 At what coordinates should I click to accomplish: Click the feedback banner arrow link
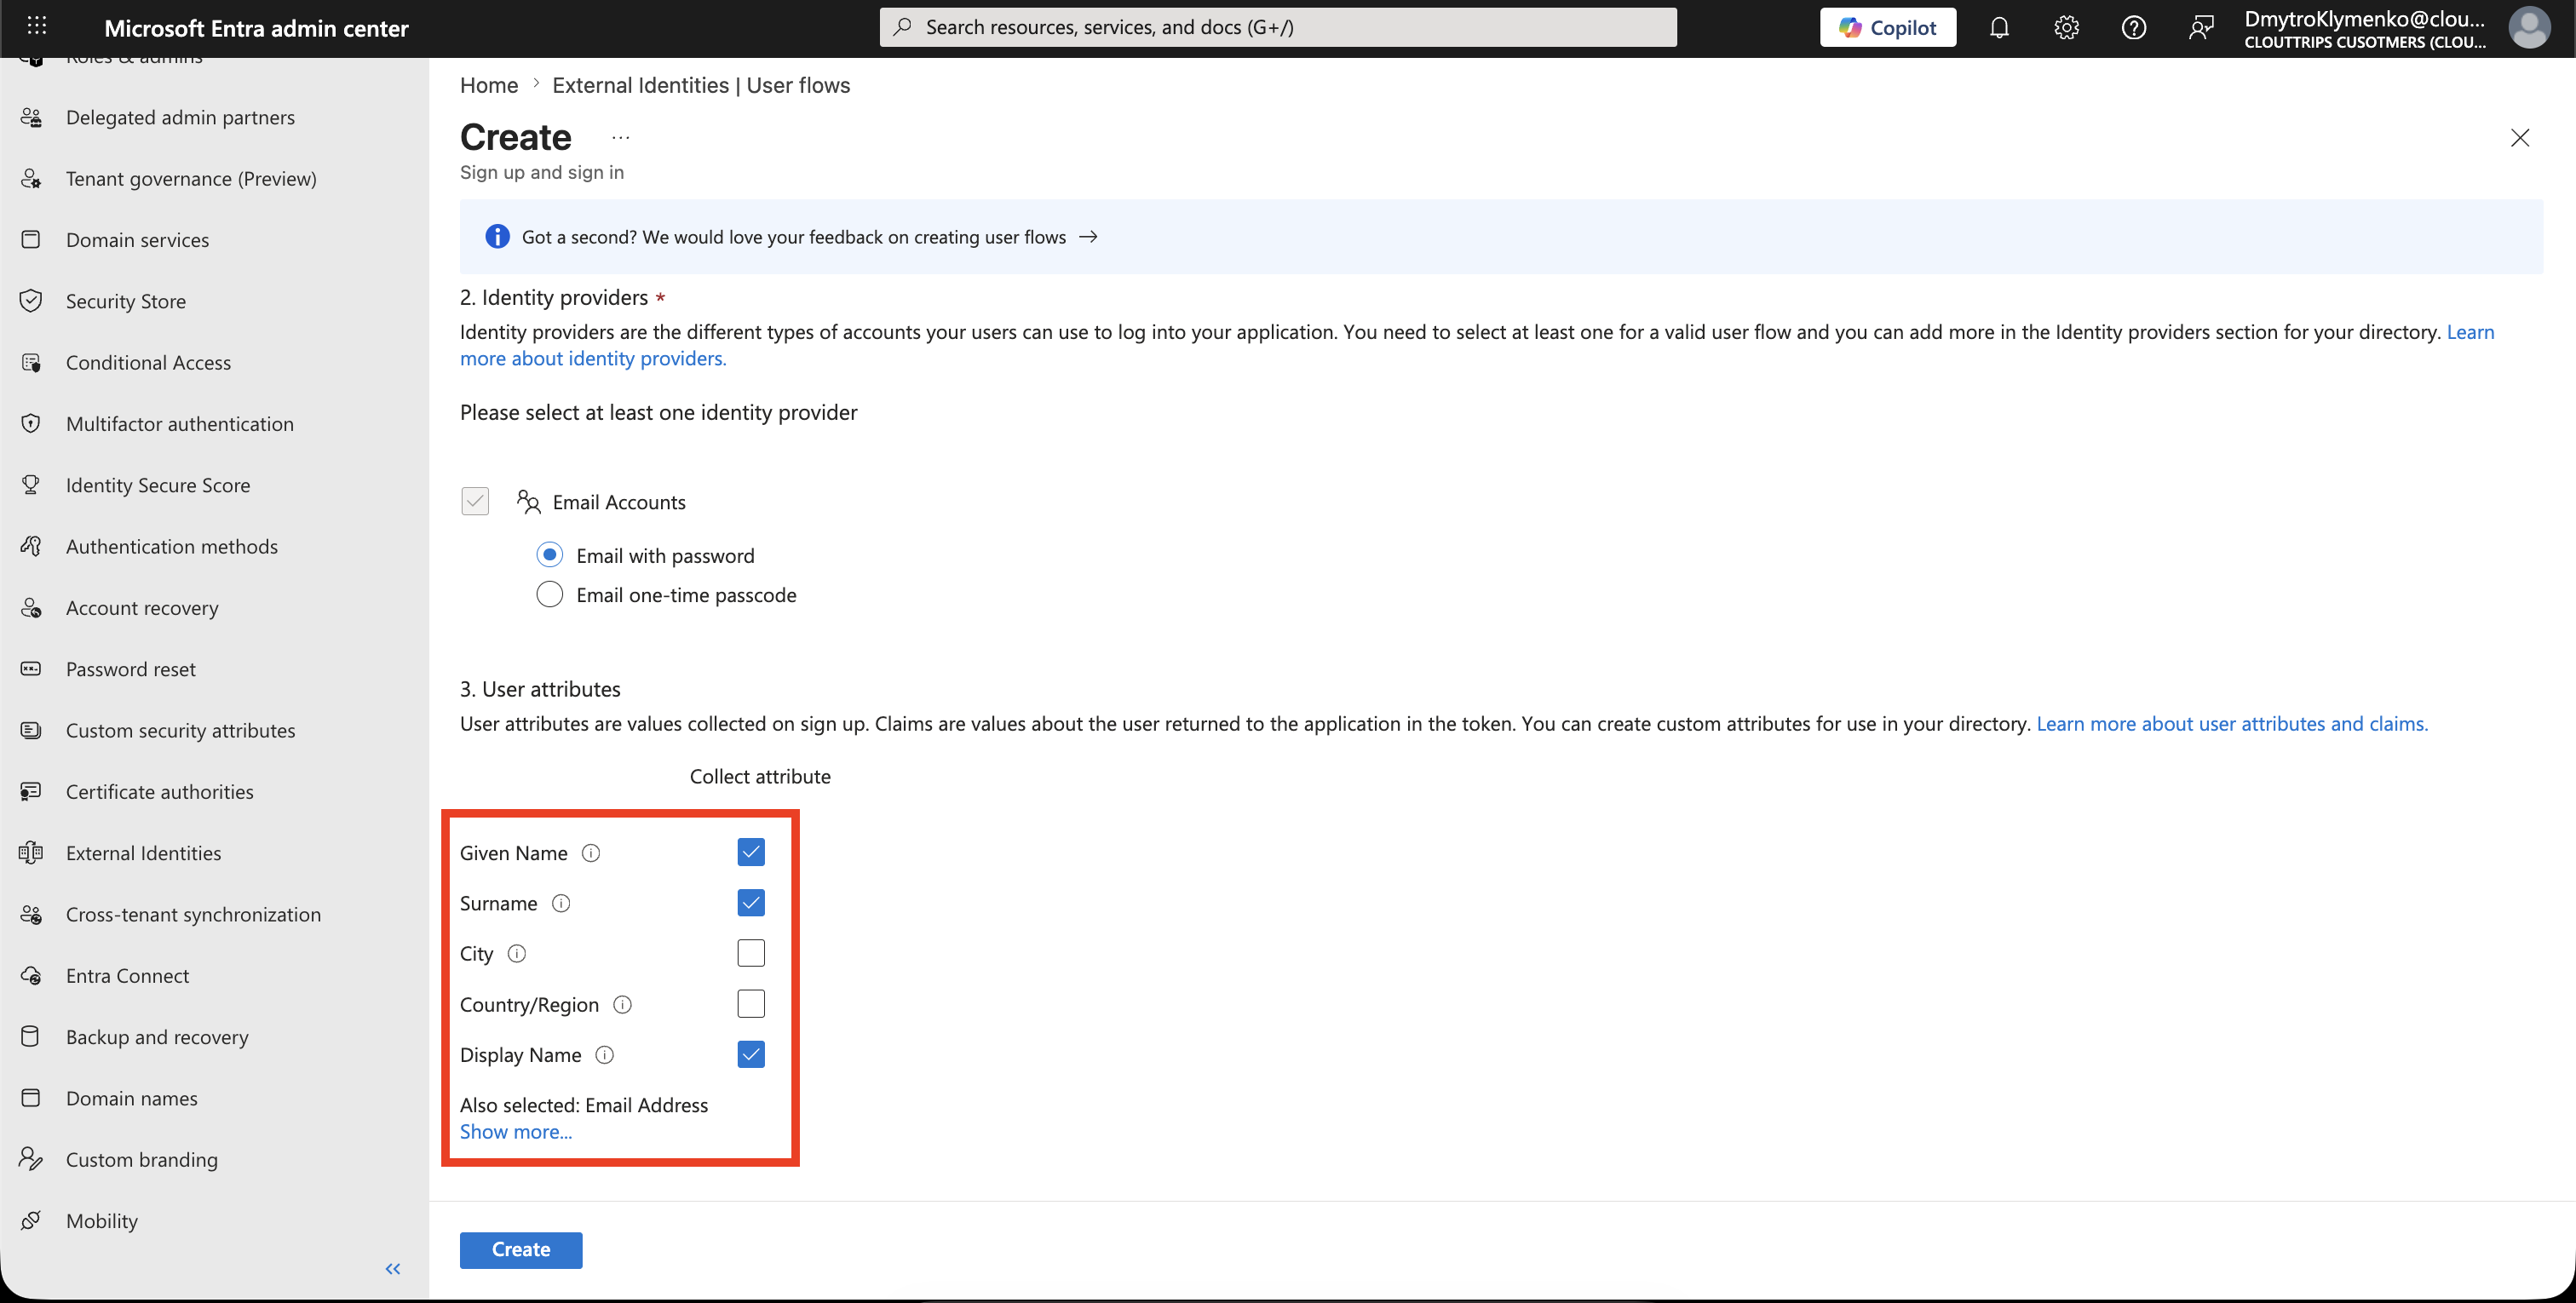coord(1089,237)
